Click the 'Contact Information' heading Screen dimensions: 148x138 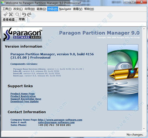[27, 112]
